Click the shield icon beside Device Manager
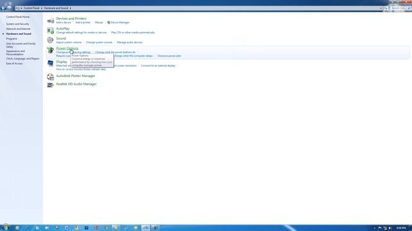The image size is (412, 231). click(109, 22)
